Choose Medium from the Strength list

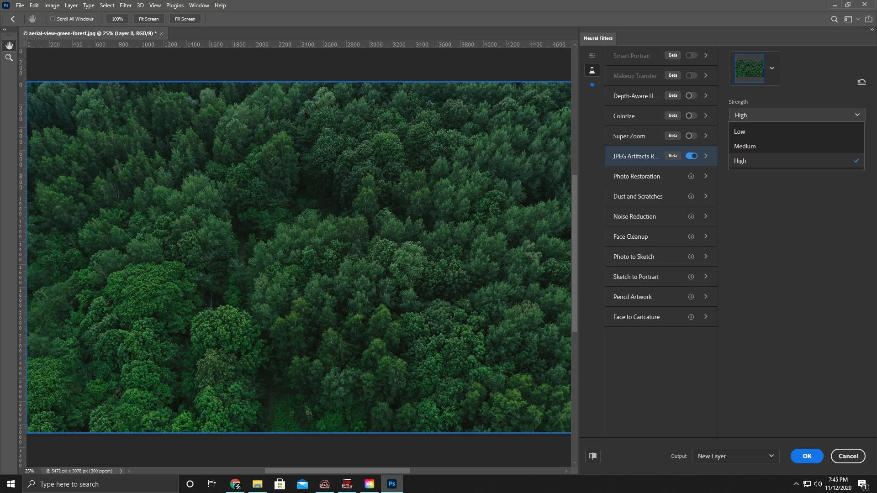coord(745,146)
